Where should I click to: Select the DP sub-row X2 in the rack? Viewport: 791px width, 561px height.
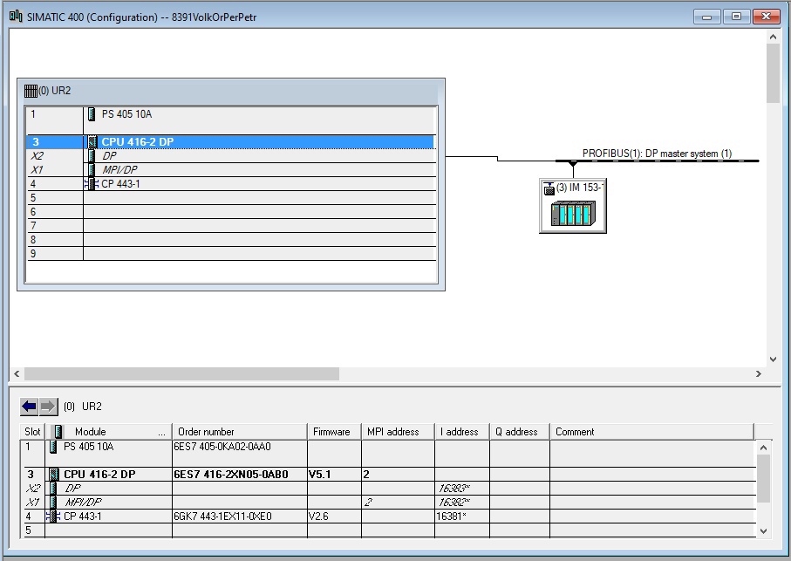pyautogui.click(x=230, y=156)
